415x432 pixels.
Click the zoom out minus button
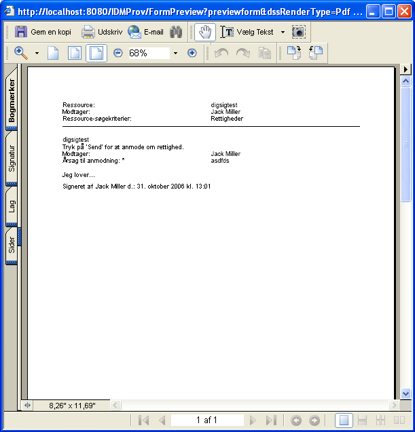coord(118,53)
